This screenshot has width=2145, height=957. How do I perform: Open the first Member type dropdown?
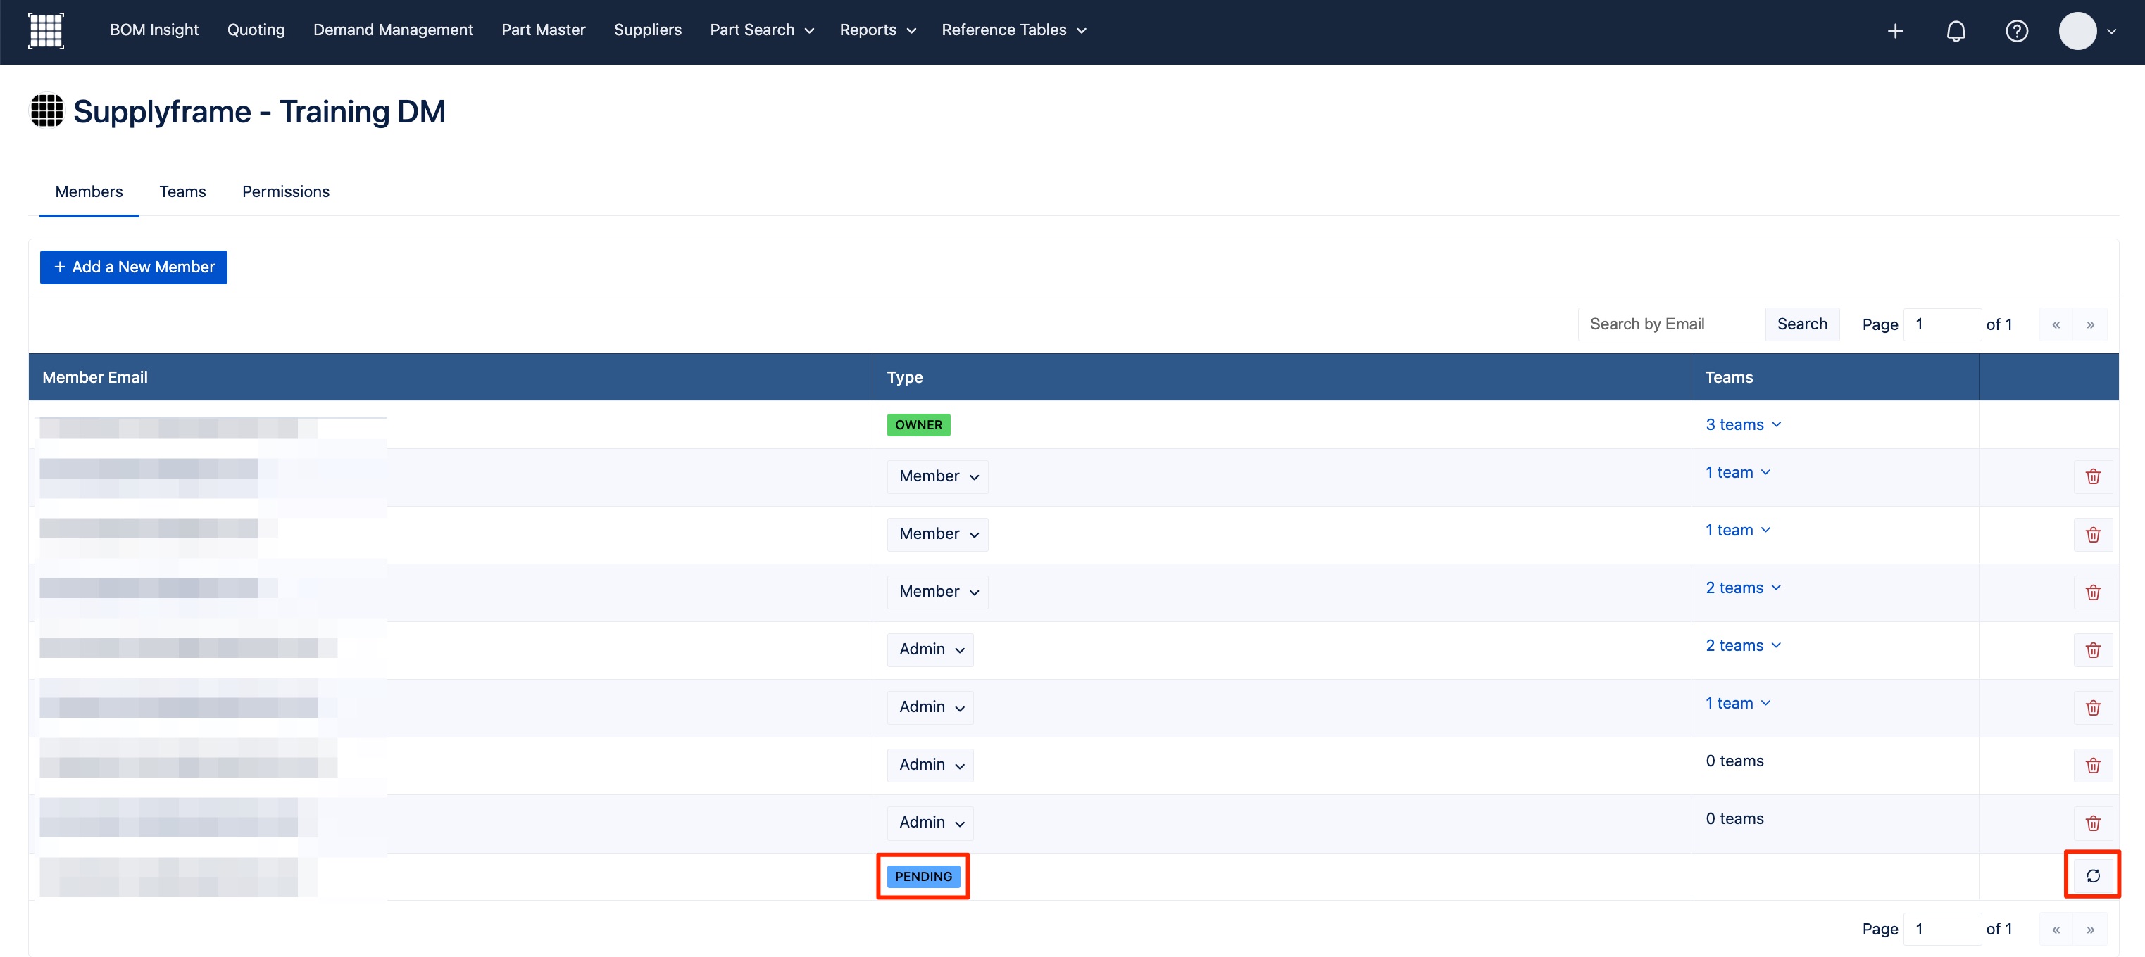pyautogui.click(x=937, y=477)
